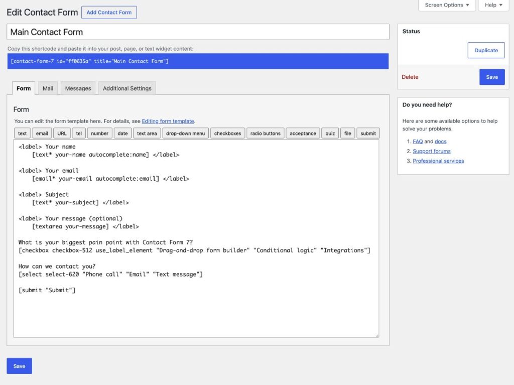Click the "[submit "Submit"]" line
The width and height of the screenshot is (514, 385).
tap(47, 290)
